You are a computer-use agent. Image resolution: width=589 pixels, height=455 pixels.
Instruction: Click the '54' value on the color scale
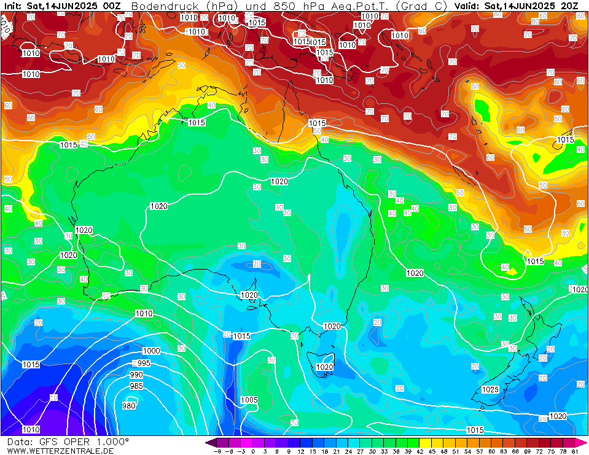(x=467, y=451)
